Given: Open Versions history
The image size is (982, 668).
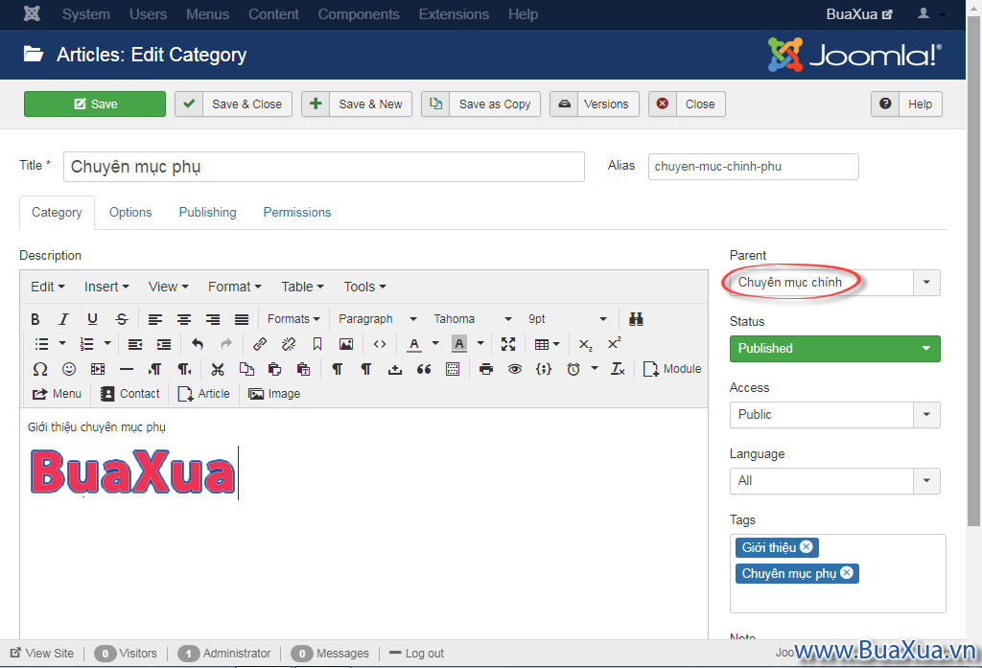Looking at the screenshot, I should [x=595, y=104].
